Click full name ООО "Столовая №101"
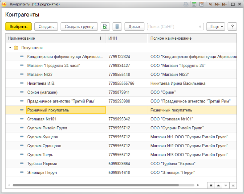This screenshot has height=194, width=244. tap(172, 119)
